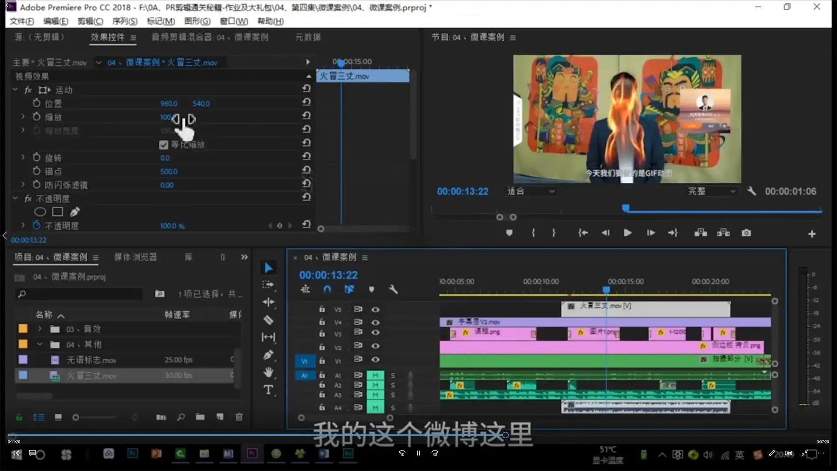Expand the 缩放 (Scale) property
837x471 pixels.
pos(23,117)
